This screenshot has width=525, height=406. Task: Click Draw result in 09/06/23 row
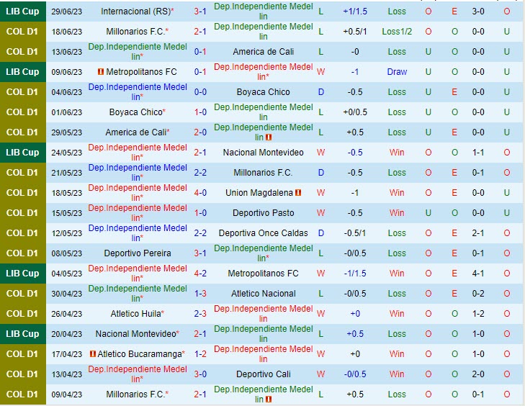click(397, 72)
